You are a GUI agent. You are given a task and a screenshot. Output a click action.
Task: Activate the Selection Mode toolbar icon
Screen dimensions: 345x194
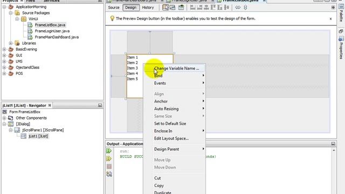coord(165,8)
